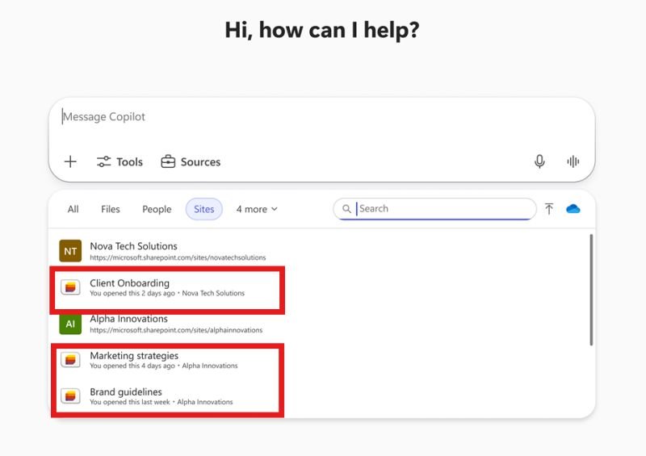The width and height of the screenshot is (646, 456).
Task: Open the Sources picker
Action: [191, 161]
